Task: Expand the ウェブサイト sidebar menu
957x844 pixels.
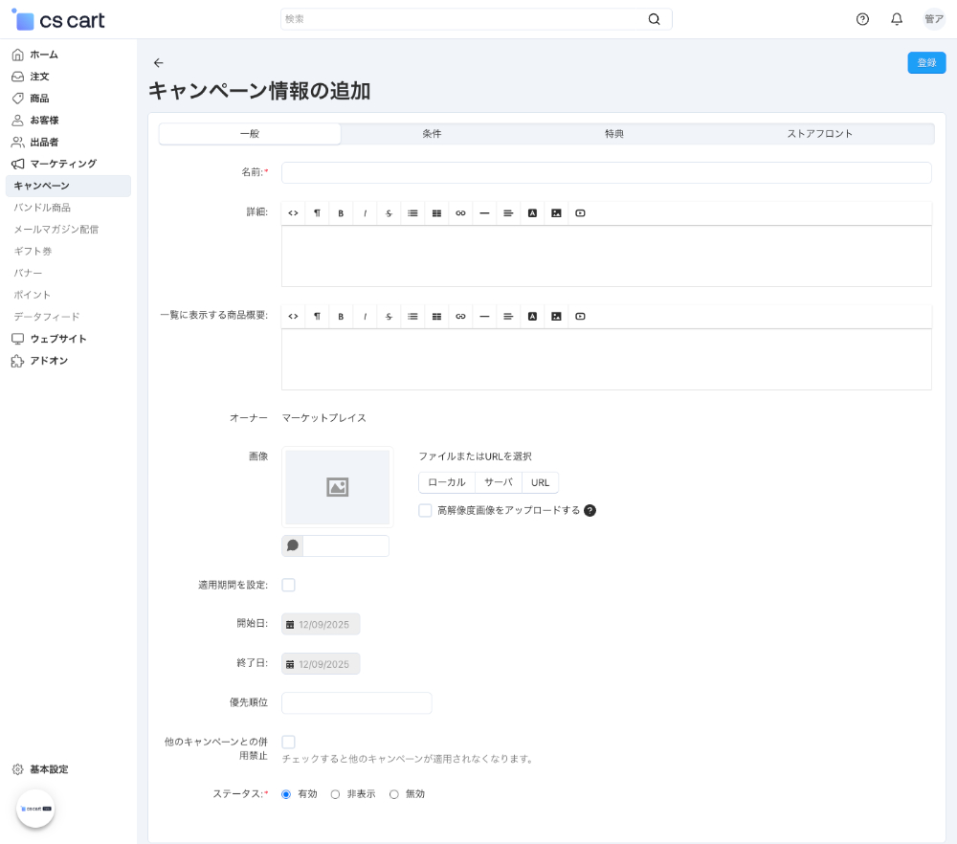Action: click(x=57, y=339)
